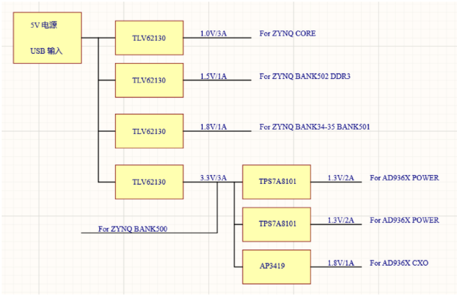
Task: Click the 1.8V/1A label next to AP3419
Action: pos(341,263)
